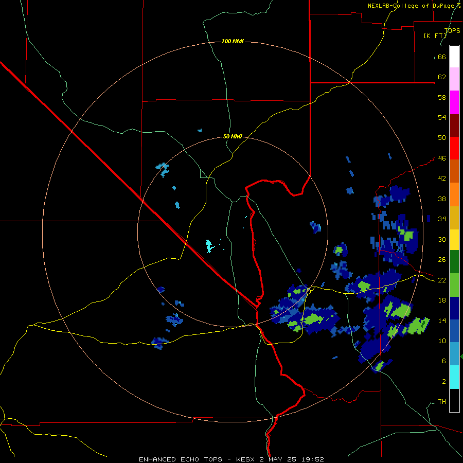
Task: Click the magenta legend swatch
Action: [x=454, y=102]
